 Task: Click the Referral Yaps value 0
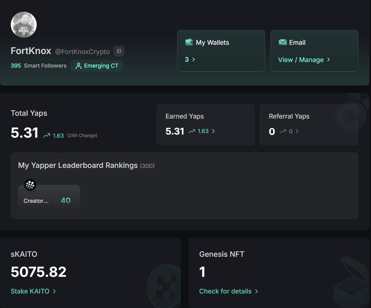pyautogui.click(x=272, y=132)
